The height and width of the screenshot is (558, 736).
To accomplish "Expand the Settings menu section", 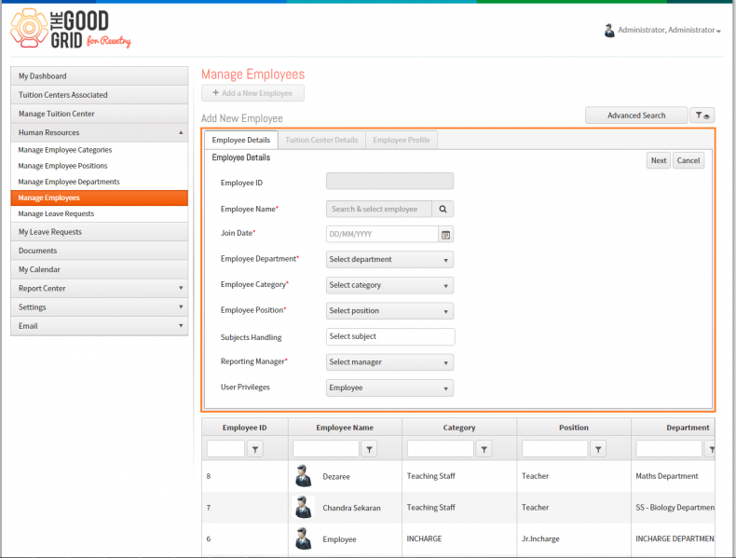I will pos(99,306).
